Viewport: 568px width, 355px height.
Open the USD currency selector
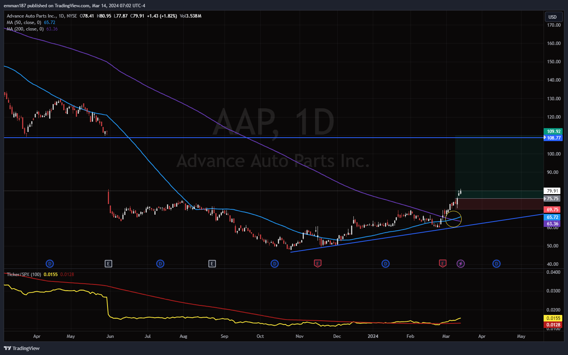553,17
